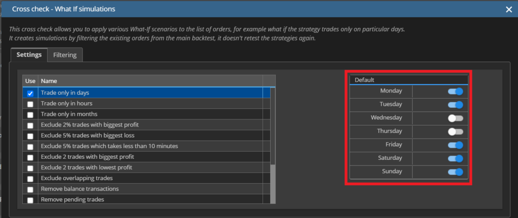Open the Settings tab

pyautogui.click(x=29, y=55)
